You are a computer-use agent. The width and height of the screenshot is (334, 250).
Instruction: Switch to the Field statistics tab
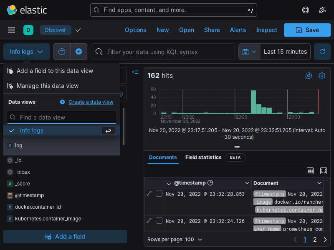(203, 157)
